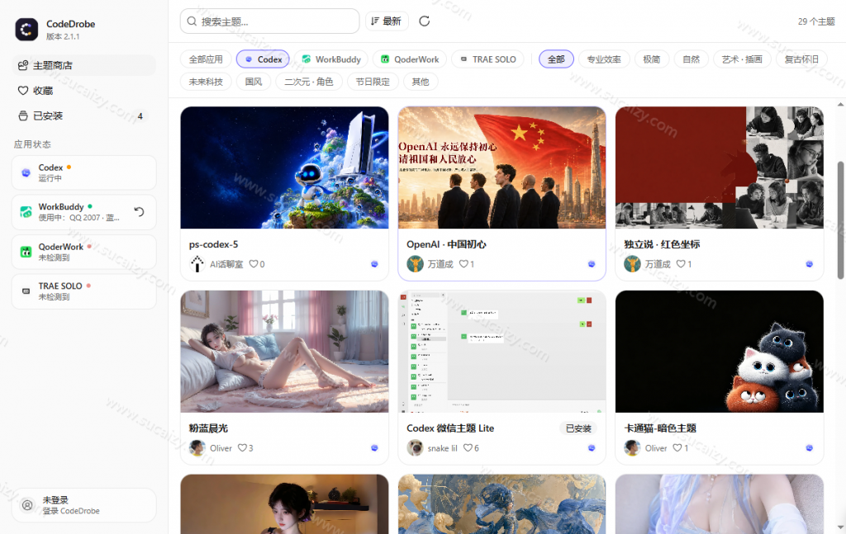
Task: Click Codex badge icon on 粉蓝晨光 card
Action: [x=374, y=448]
